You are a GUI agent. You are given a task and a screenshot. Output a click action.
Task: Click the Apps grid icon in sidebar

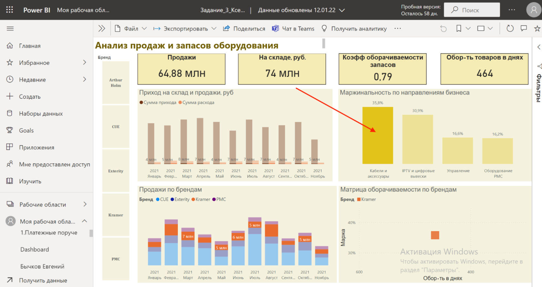(x=10, y=147)
